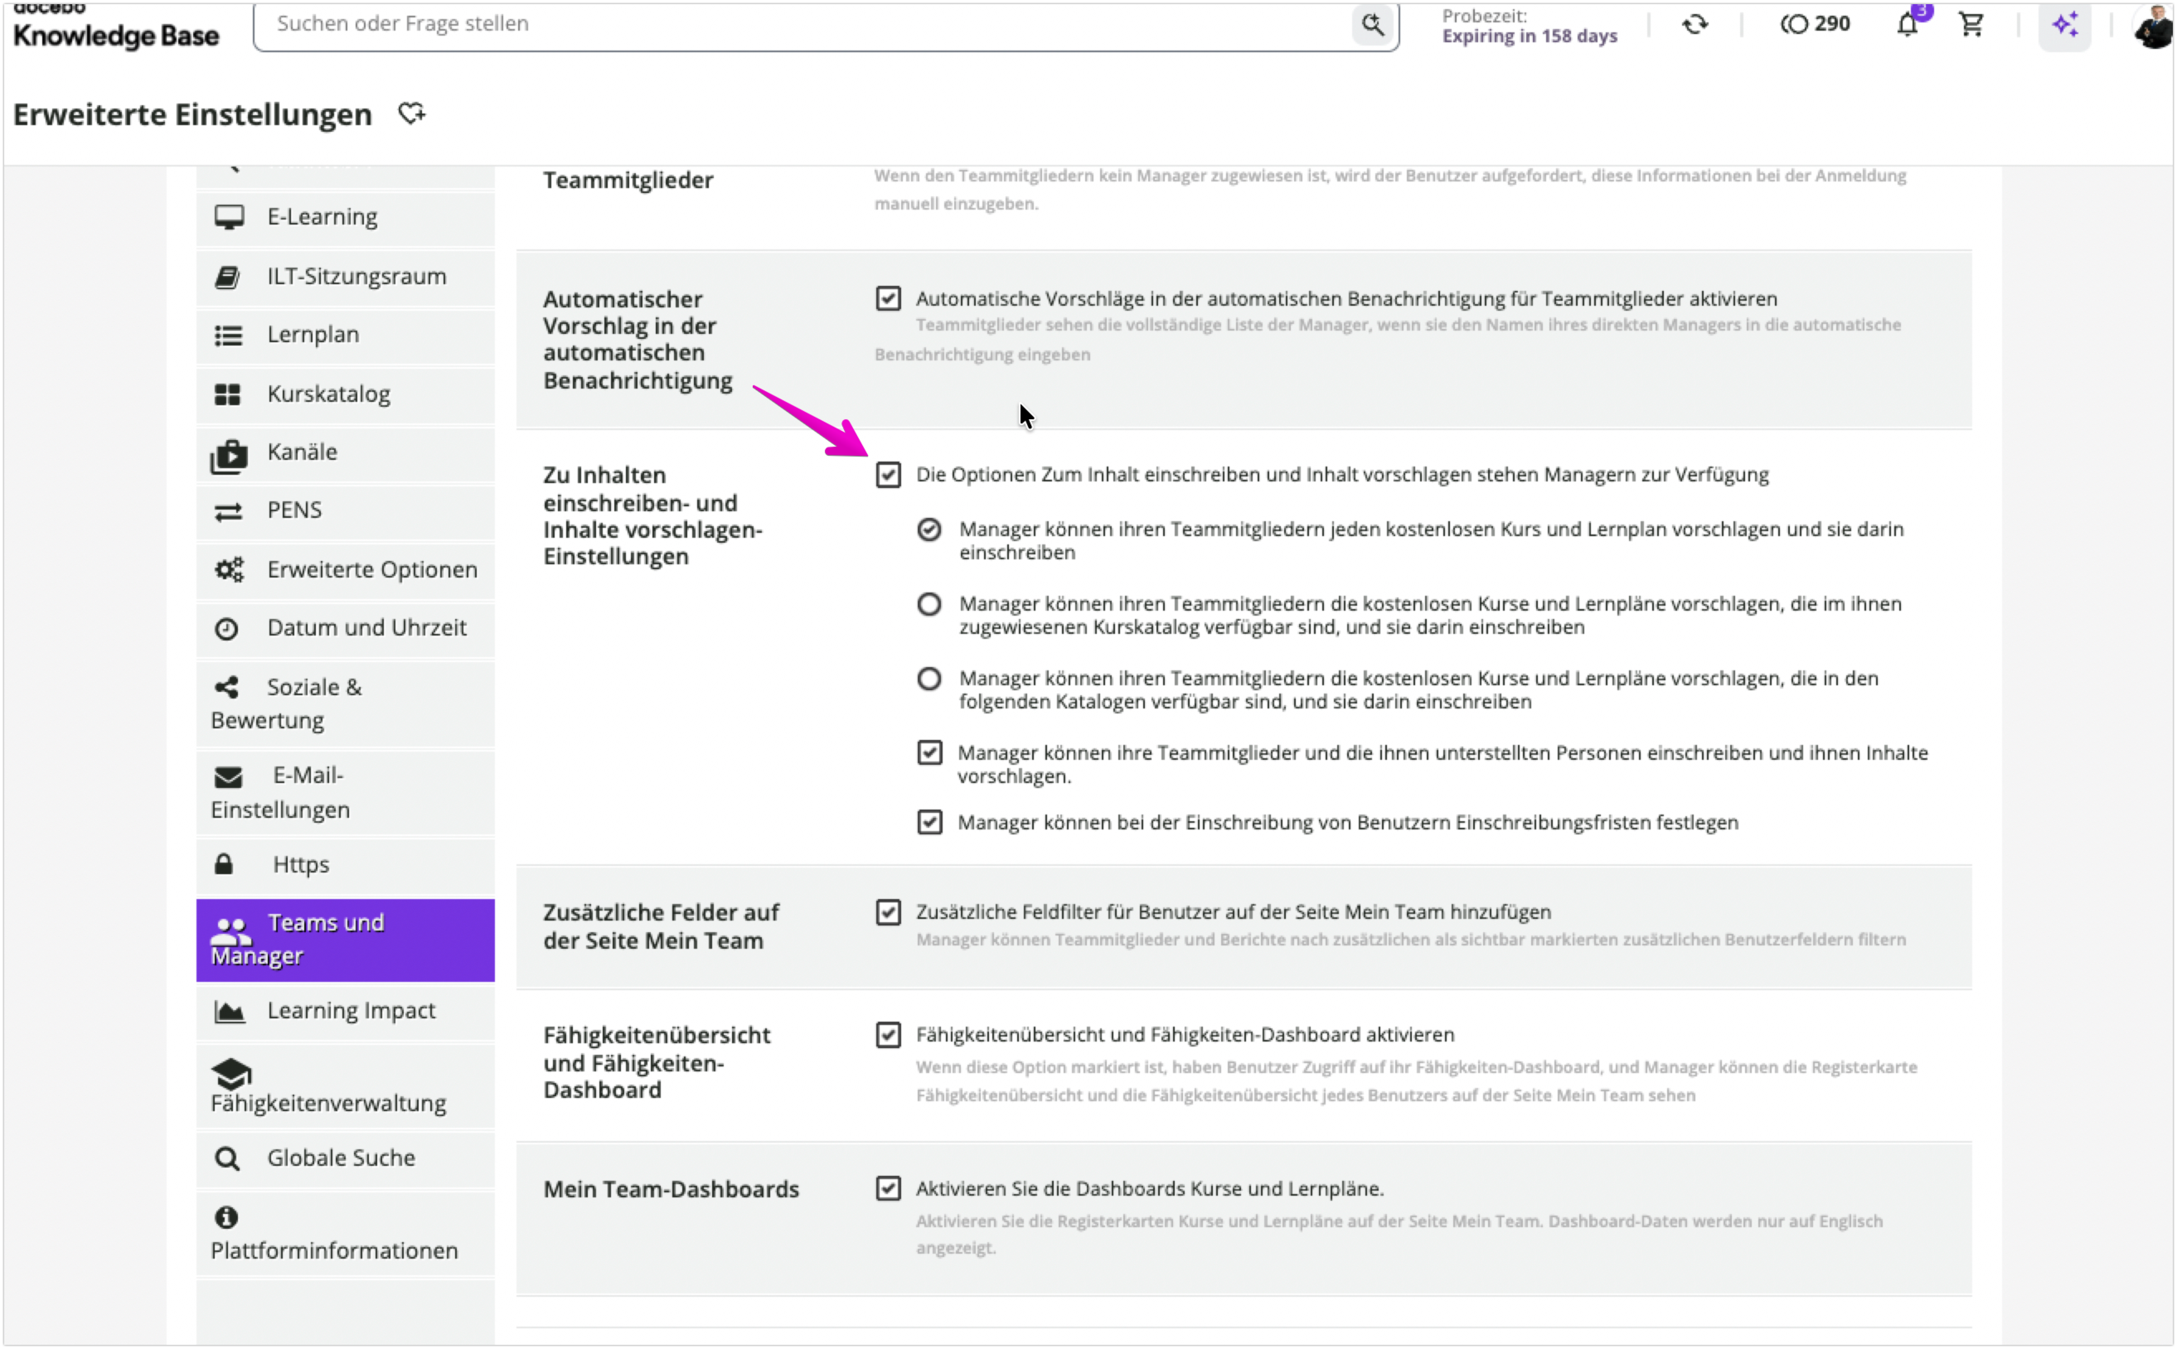Click the Soziale & Bewertung share icon
The width and height of the screenshot is (2177, 1349).
pyautogui.click(x=226, y=687)
